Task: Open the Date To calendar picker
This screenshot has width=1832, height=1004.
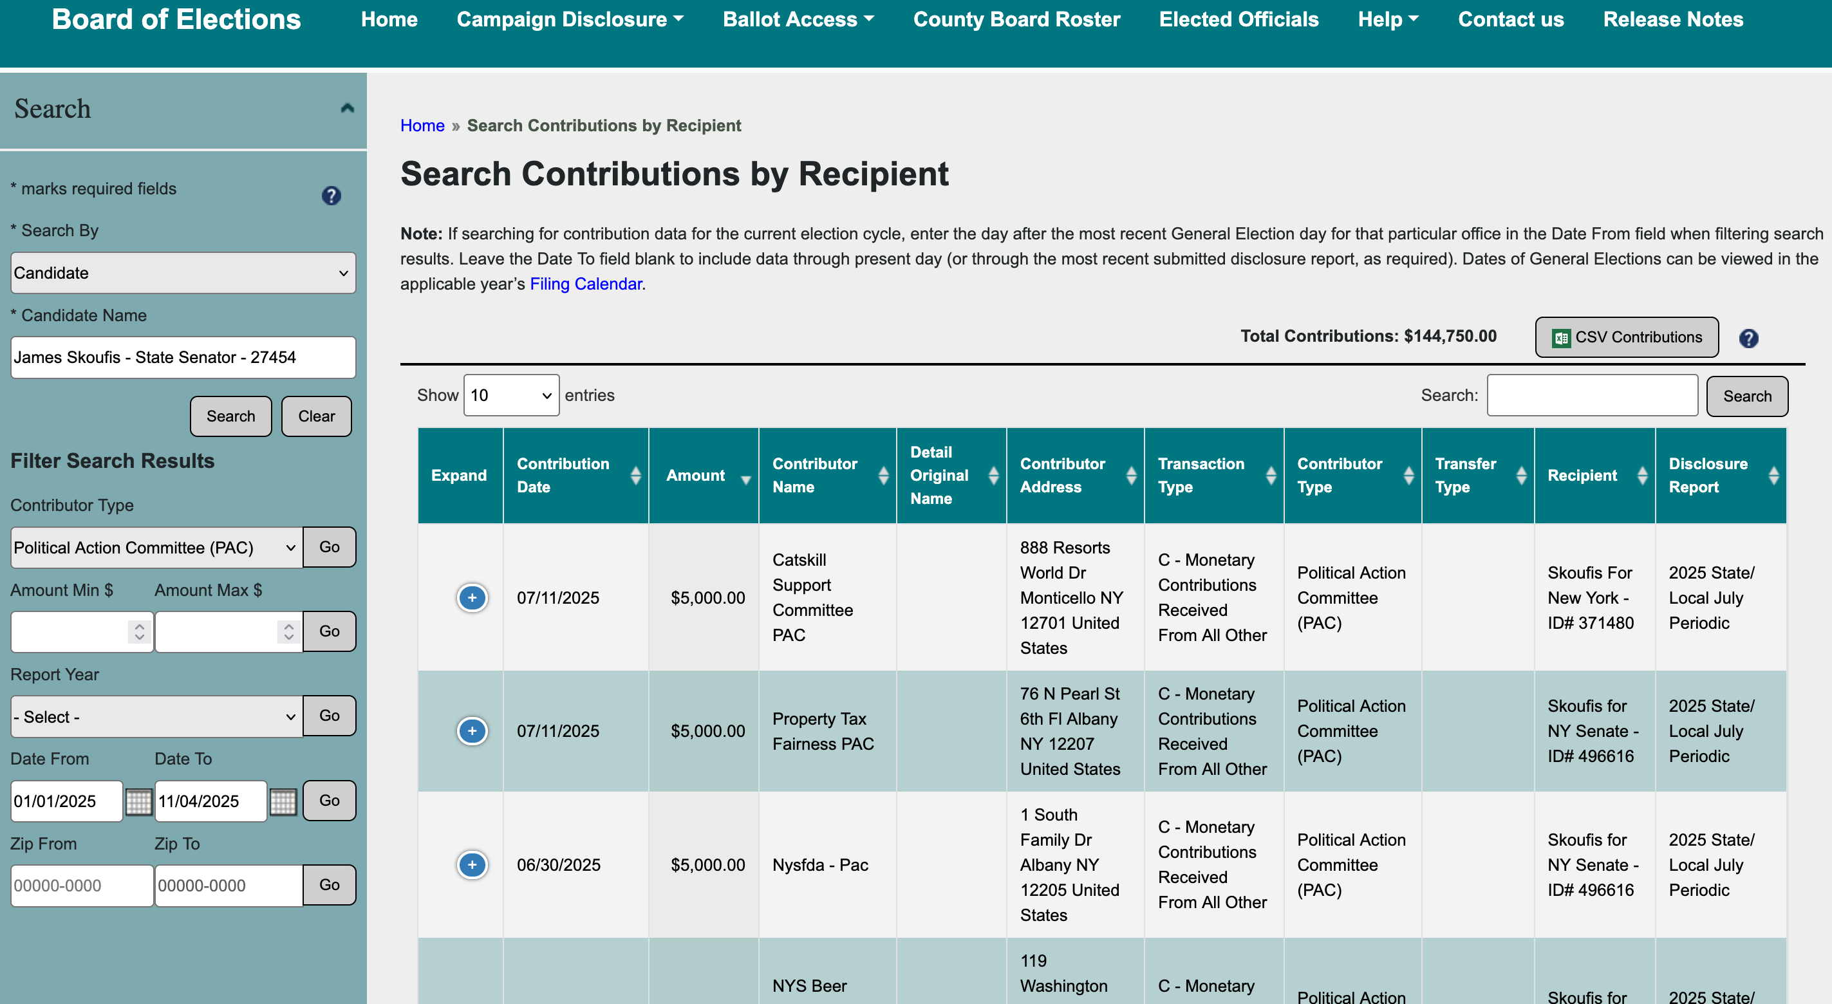Action: 283,801
